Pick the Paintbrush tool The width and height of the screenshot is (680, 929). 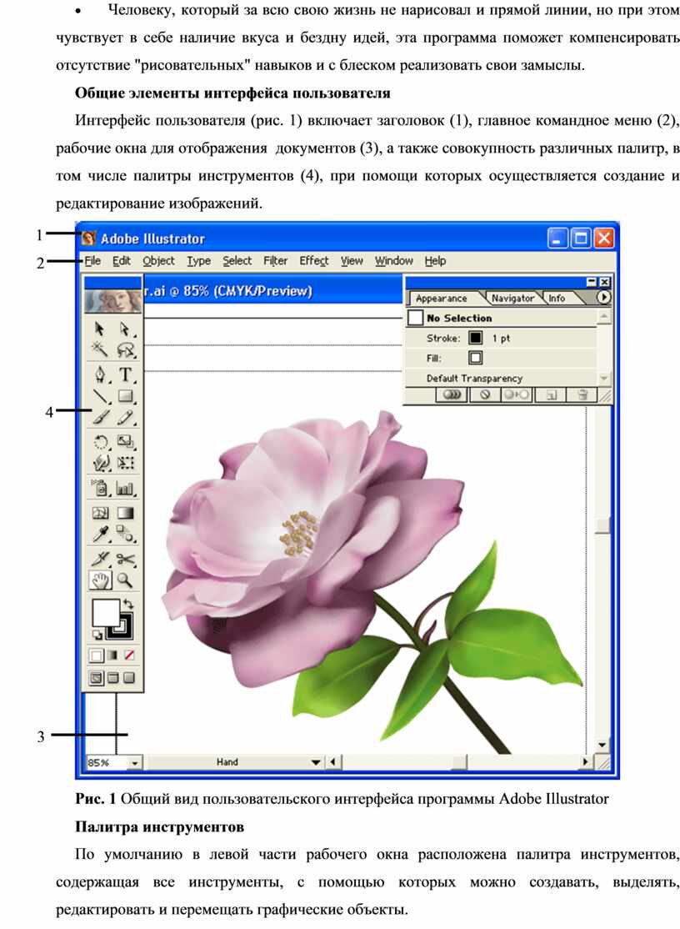click(x=101, y=418)
